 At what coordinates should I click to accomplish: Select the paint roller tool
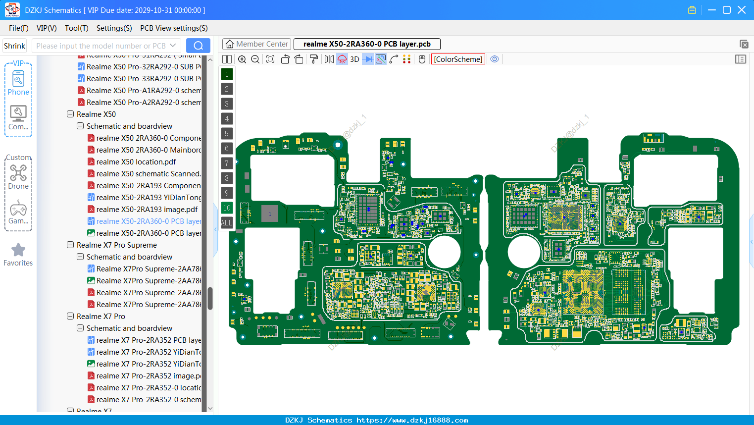tap(314, 59)
